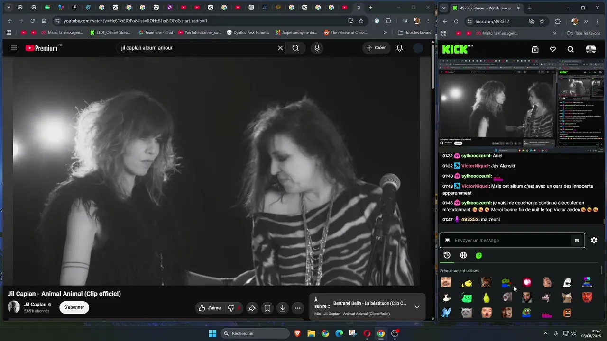Share the YouTube video

252,308
